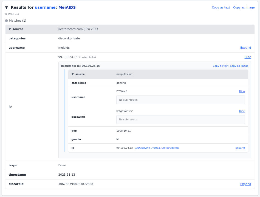Collapse the neopets.com source triangle
Screen dimensions: 260x197
tap(73, 74)
